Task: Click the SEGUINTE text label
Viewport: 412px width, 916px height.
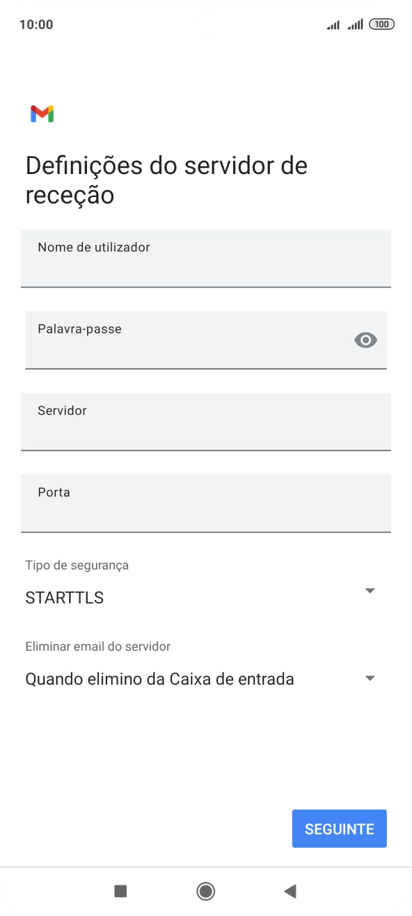Action: [339, 828]
